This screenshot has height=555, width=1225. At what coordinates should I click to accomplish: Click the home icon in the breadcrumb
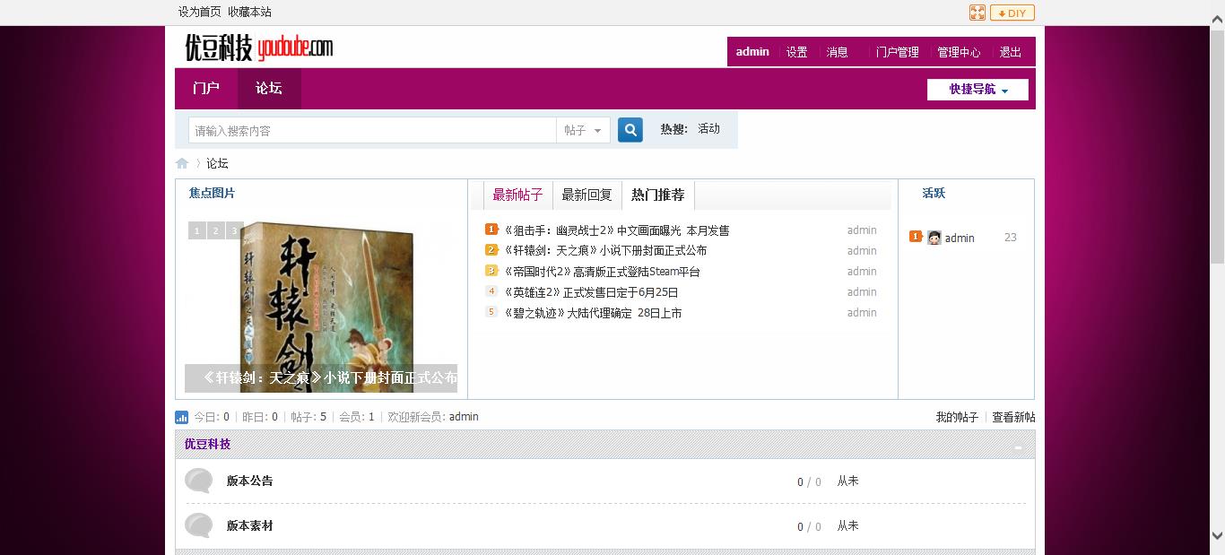tap(182, 162)
